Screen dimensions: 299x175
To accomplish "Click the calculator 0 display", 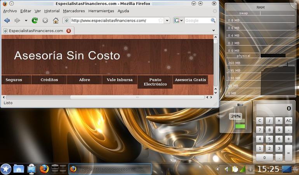I will [x=274, y=109].
